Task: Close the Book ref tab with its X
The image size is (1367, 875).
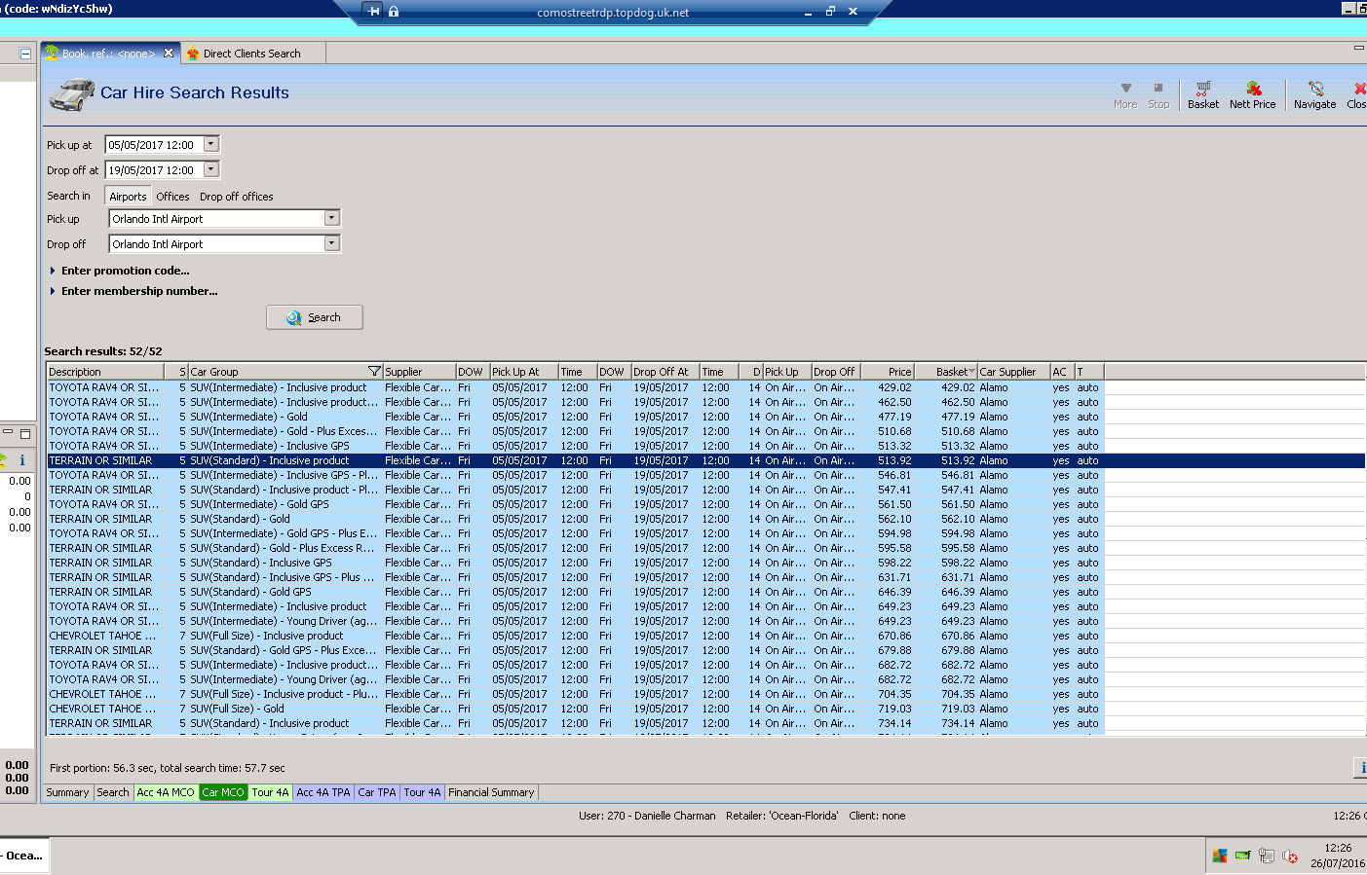Action: click(x=169, y=54)
